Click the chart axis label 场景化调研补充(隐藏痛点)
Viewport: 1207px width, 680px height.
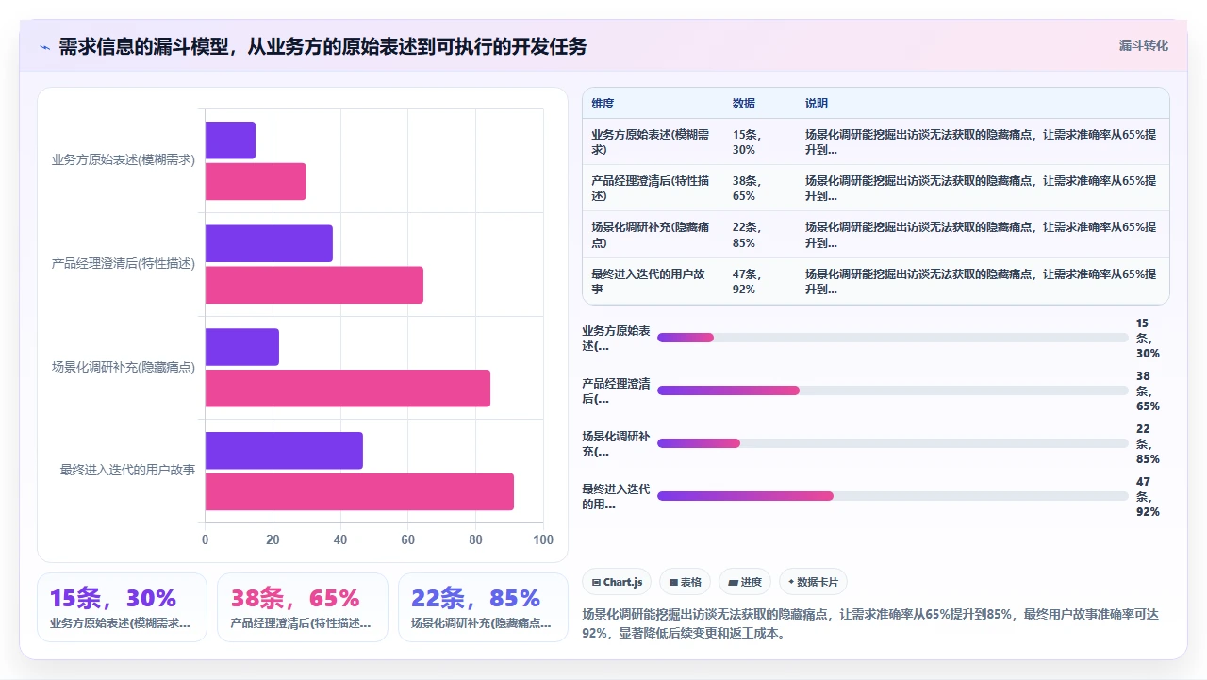coord(124,368)
